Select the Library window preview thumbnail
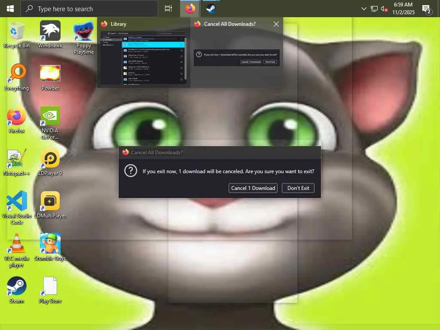Screen dimensions: 440x330 144,53
